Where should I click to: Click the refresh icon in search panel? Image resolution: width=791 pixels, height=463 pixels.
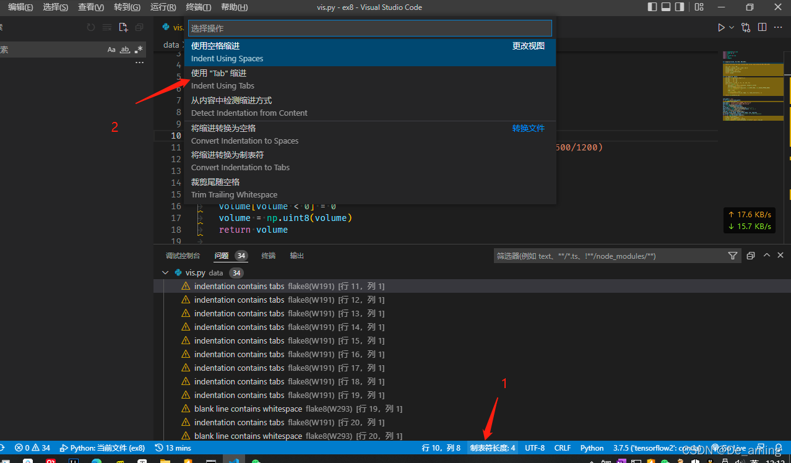(x=91, y=27)
